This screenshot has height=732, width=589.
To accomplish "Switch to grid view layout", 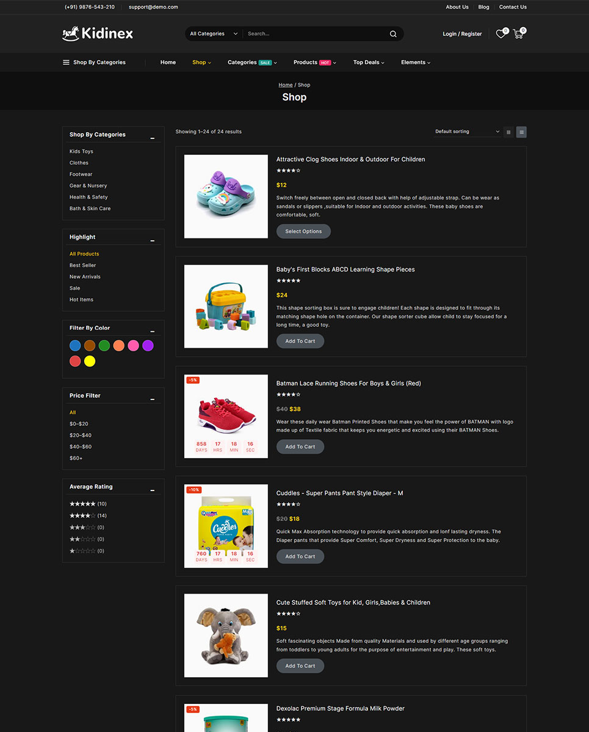I will (x=508, y=132).
